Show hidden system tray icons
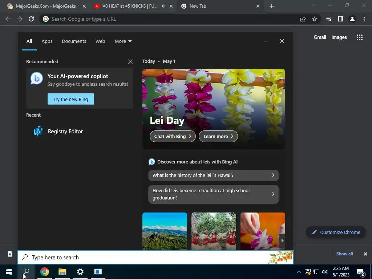 tap(299, 272)
